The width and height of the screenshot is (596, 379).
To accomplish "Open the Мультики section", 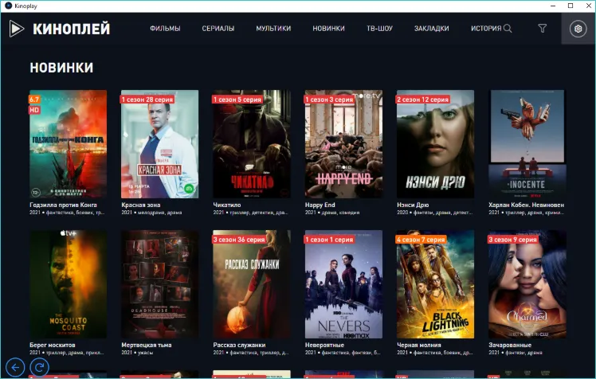I will (273, 29).
